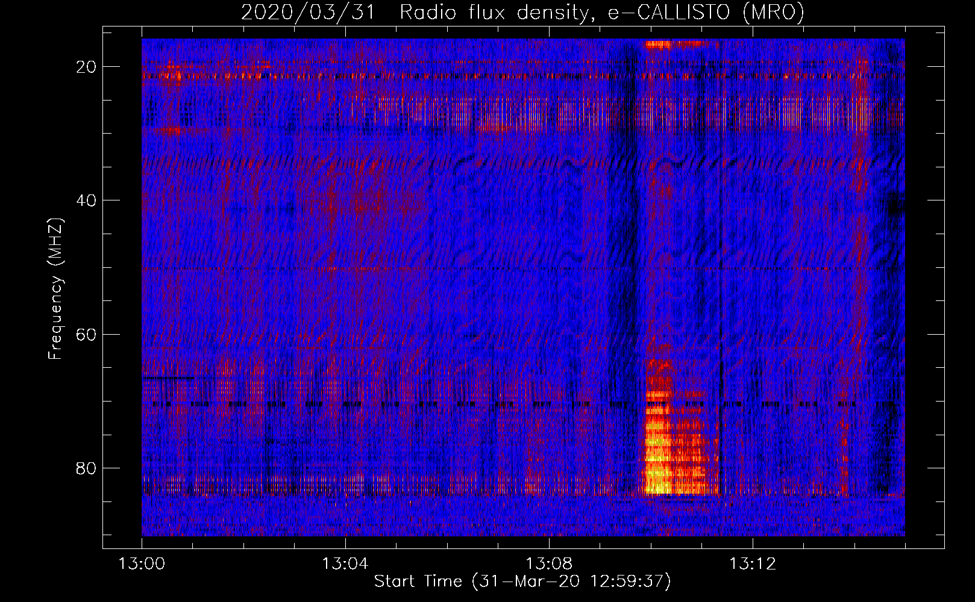Click the 20 MHz frequency tick label
This screenshot has width=975, height=602.
tap(87, 67)
